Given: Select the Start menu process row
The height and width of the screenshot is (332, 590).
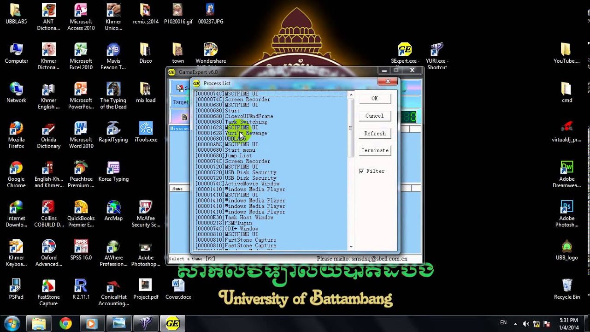Looking at the screenshot, I should 271,150.
